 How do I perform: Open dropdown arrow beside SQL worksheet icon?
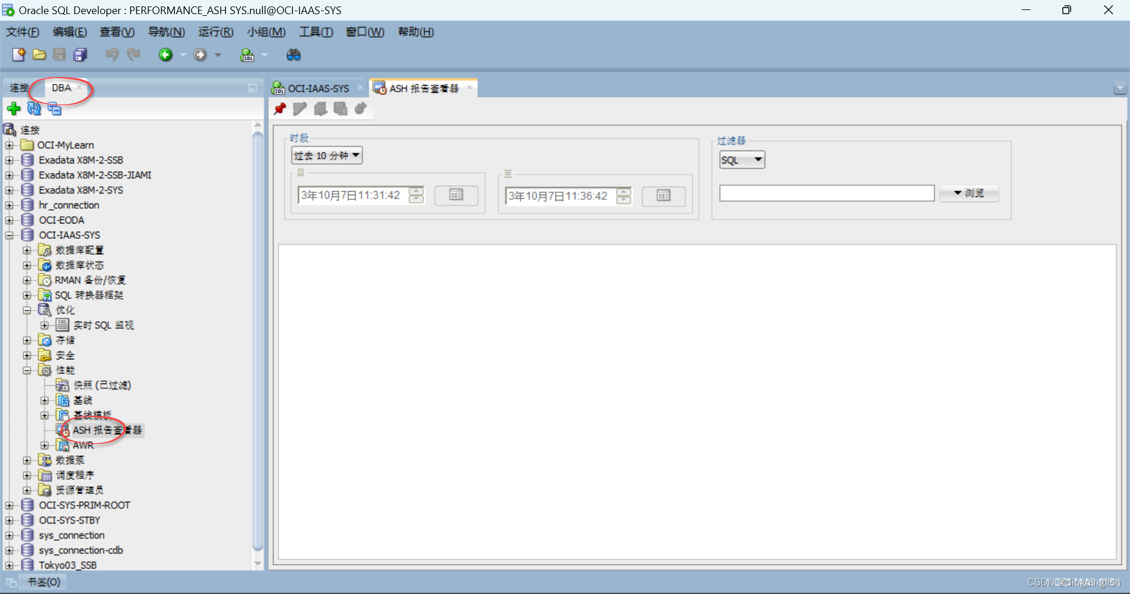pos(264,55)
